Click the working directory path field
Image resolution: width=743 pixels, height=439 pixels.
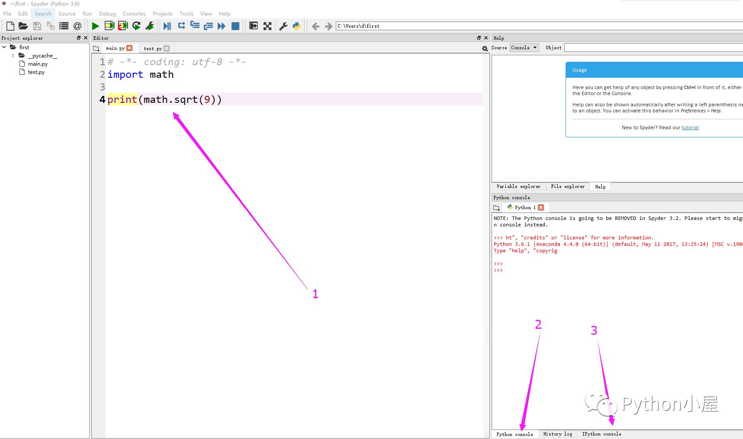pos(539,26)
